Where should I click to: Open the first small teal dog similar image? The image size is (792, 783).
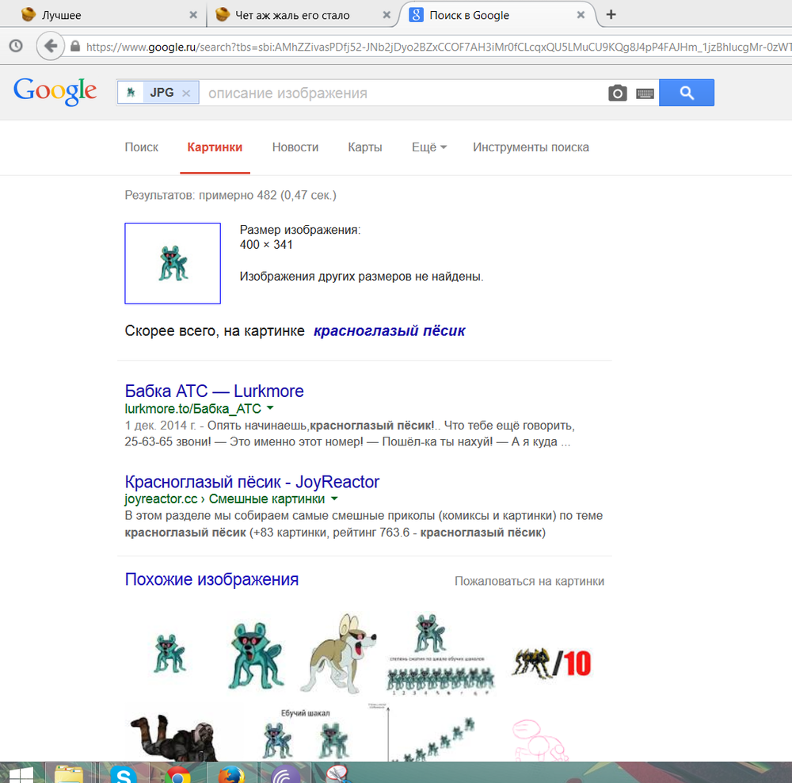(169, 654)
